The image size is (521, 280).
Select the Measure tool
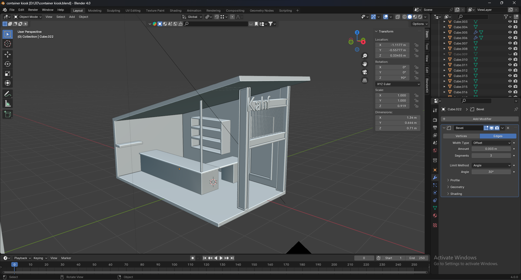point(8,104)
